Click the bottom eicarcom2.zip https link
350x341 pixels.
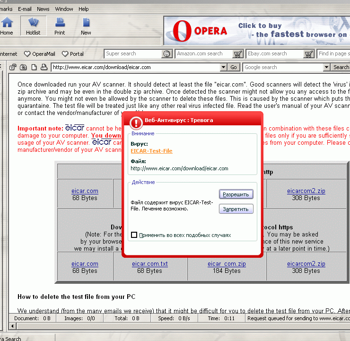pyautogui.click(x=306, y=264)
